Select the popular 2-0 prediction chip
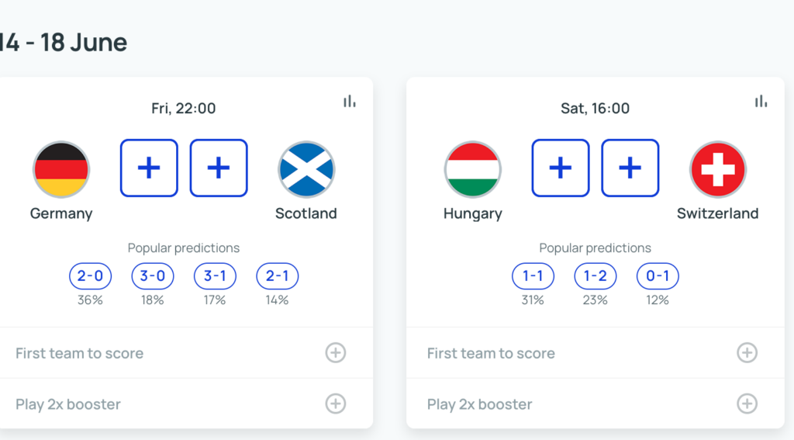 (90, 275)
